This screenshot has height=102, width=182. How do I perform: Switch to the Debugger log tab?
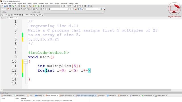coord(111,95)
